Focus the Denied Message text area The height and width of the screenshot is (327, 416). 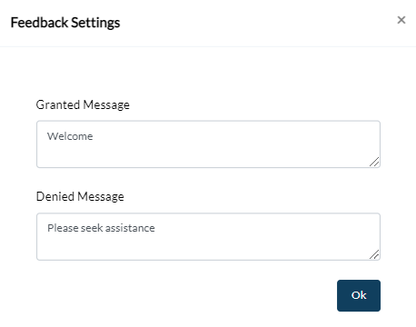coord(208,236)
